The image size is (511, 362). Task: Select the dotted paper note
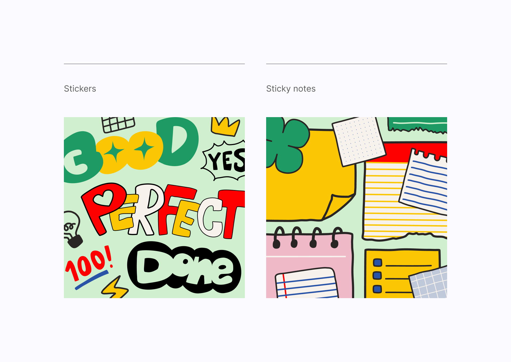pyautogui.click(x=358, y=142)
